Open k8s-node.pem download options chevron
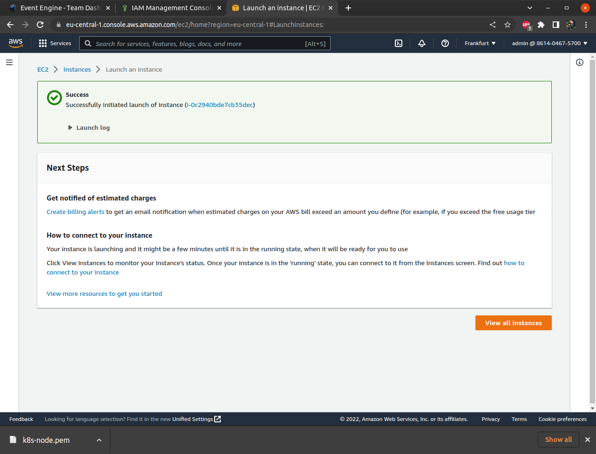 pos(99,440)
